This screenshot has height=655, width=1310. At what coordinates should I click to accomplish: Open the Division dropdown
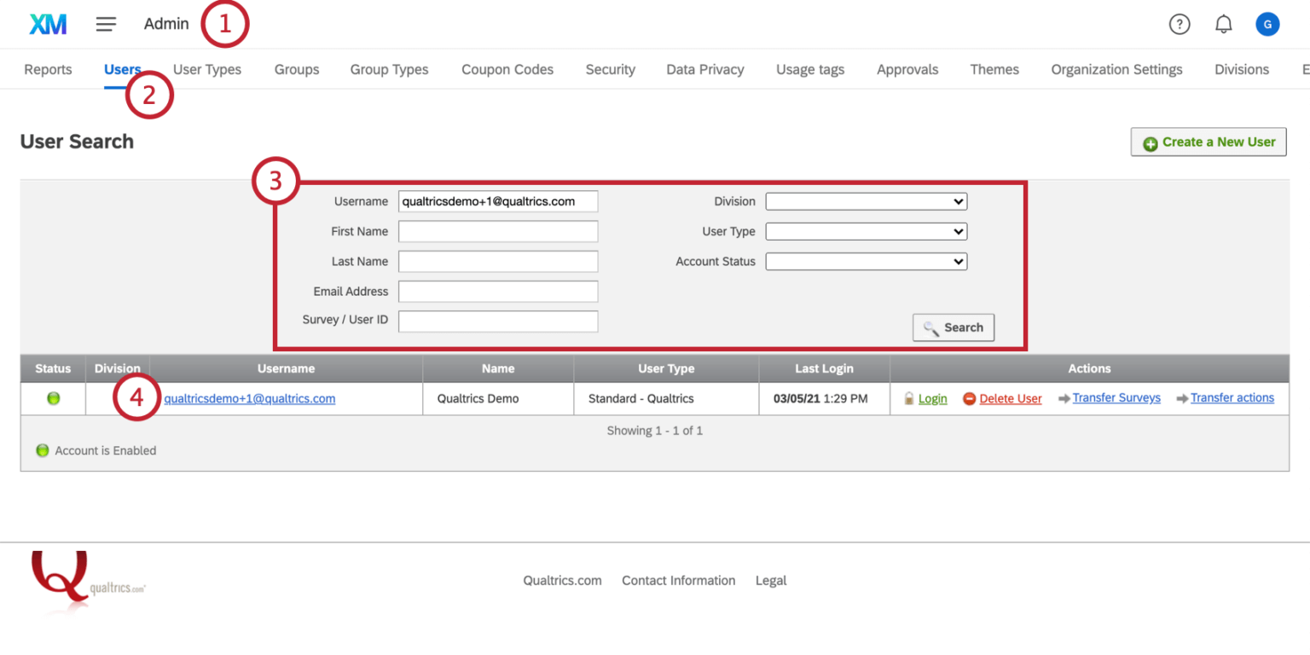point(866,201)
